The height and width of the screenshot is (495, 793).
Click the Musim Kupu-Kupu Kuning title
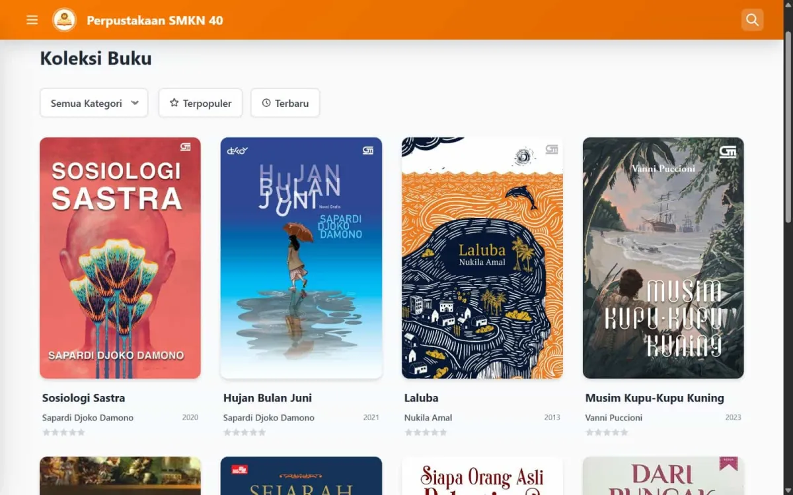[655, 398]
